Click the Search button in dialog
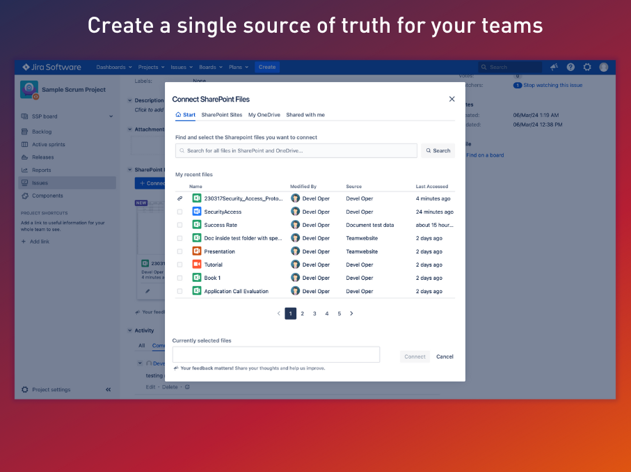Image resolution: width=631 pixels, height=472 pixels. point(438,150)
